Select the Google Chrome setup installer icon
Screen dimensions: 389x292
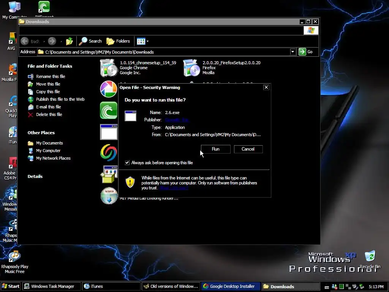click(108, 68)
